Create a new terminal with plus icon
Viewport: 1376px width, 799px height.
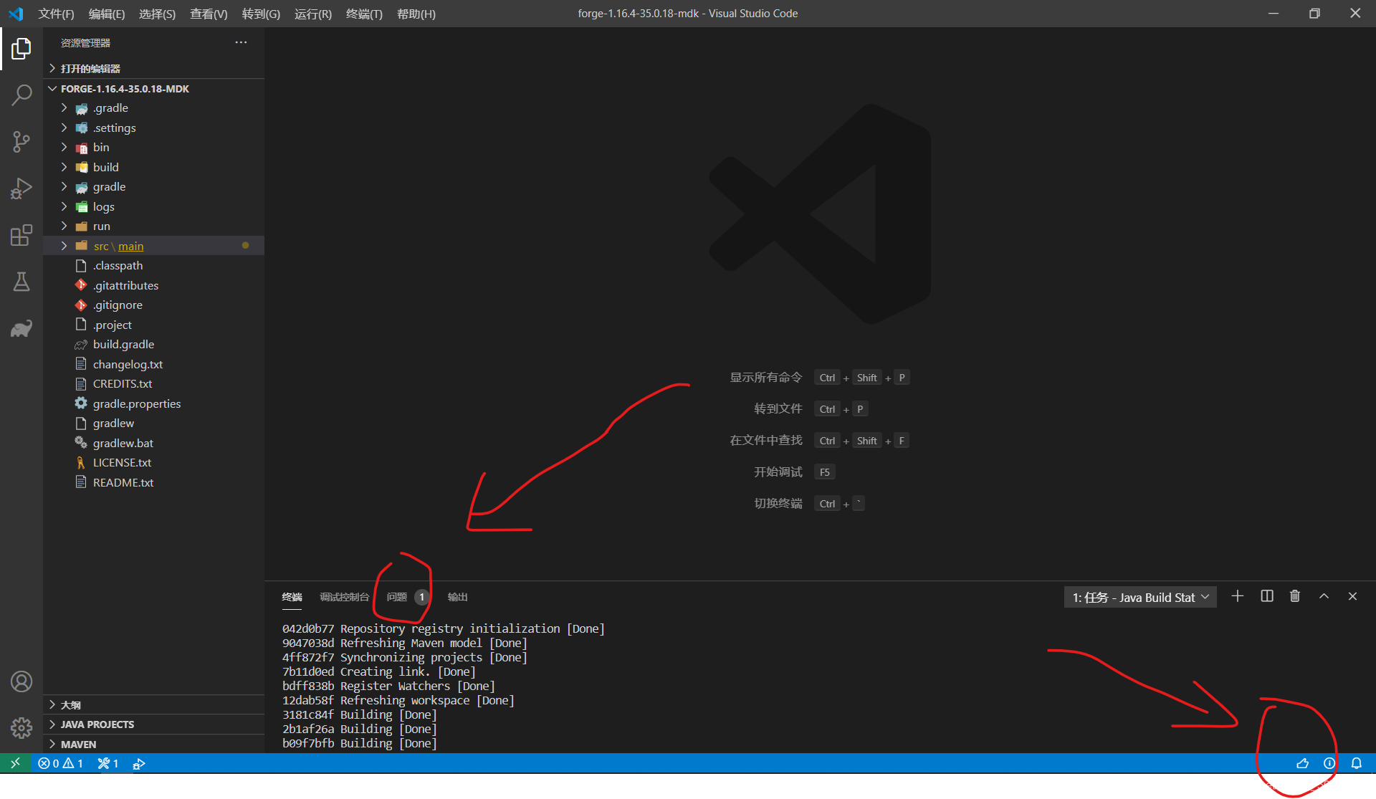1238,596
